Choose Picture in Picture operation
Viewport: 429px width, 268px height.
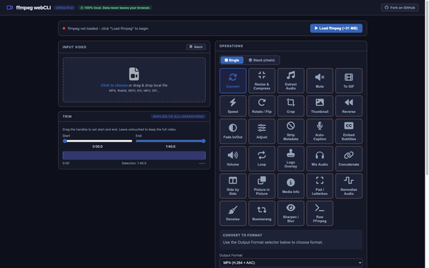[x=262, y=186]
